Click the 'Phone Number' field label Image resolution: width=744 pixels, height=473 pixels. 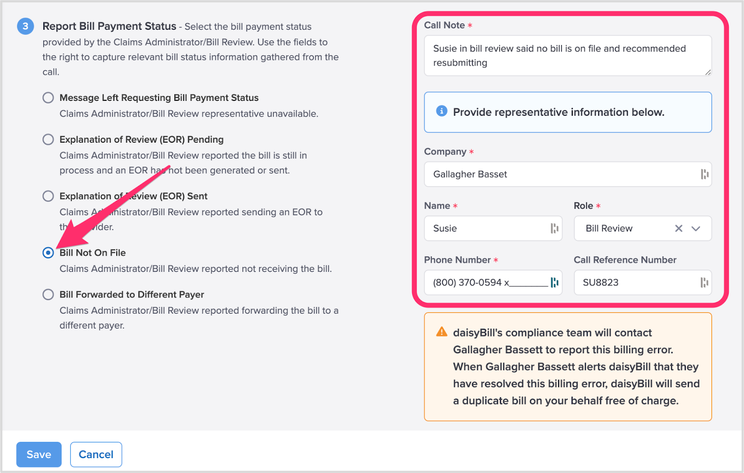tap(458, 260)
